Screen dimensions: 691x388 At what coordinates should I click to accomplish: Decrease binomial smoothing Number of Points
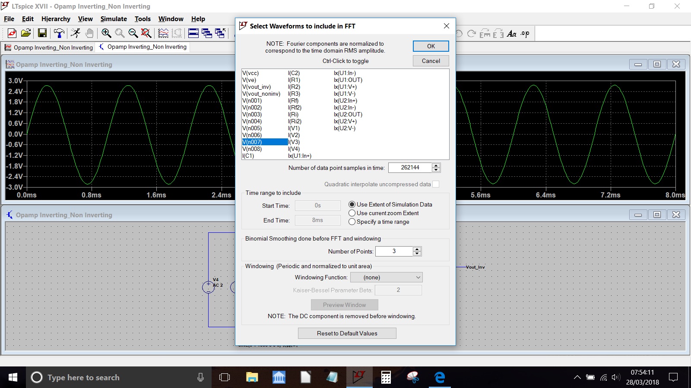(x=417, y=253)
